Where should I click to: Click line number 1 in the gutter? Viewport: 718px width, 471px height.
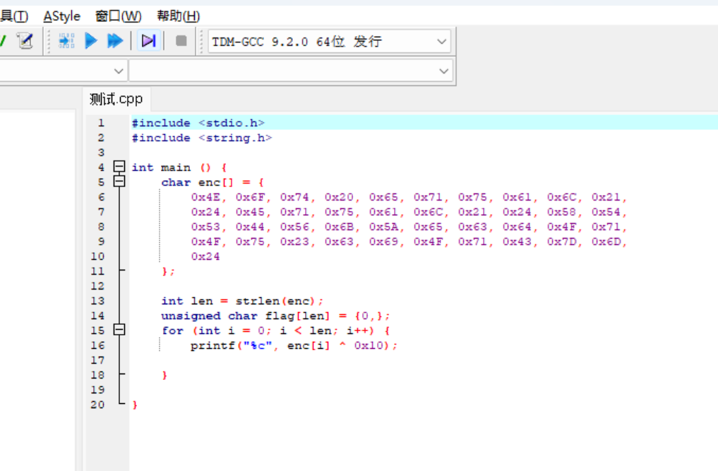101,123
